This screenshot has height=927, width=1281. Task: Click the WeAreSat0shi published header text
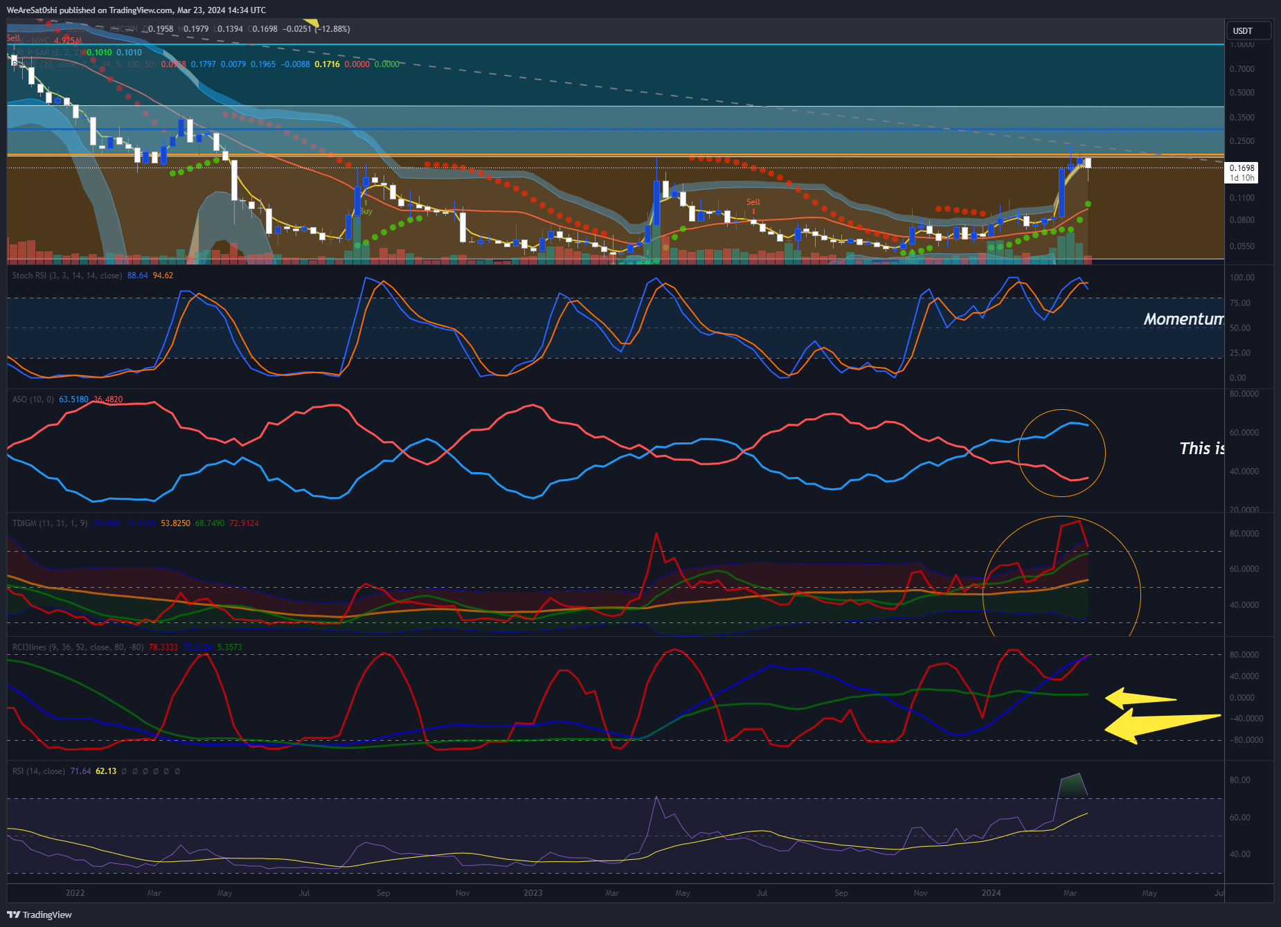[136, 10]
